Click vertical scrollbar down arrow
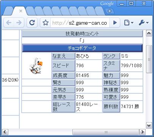 [x=149, y=126]
